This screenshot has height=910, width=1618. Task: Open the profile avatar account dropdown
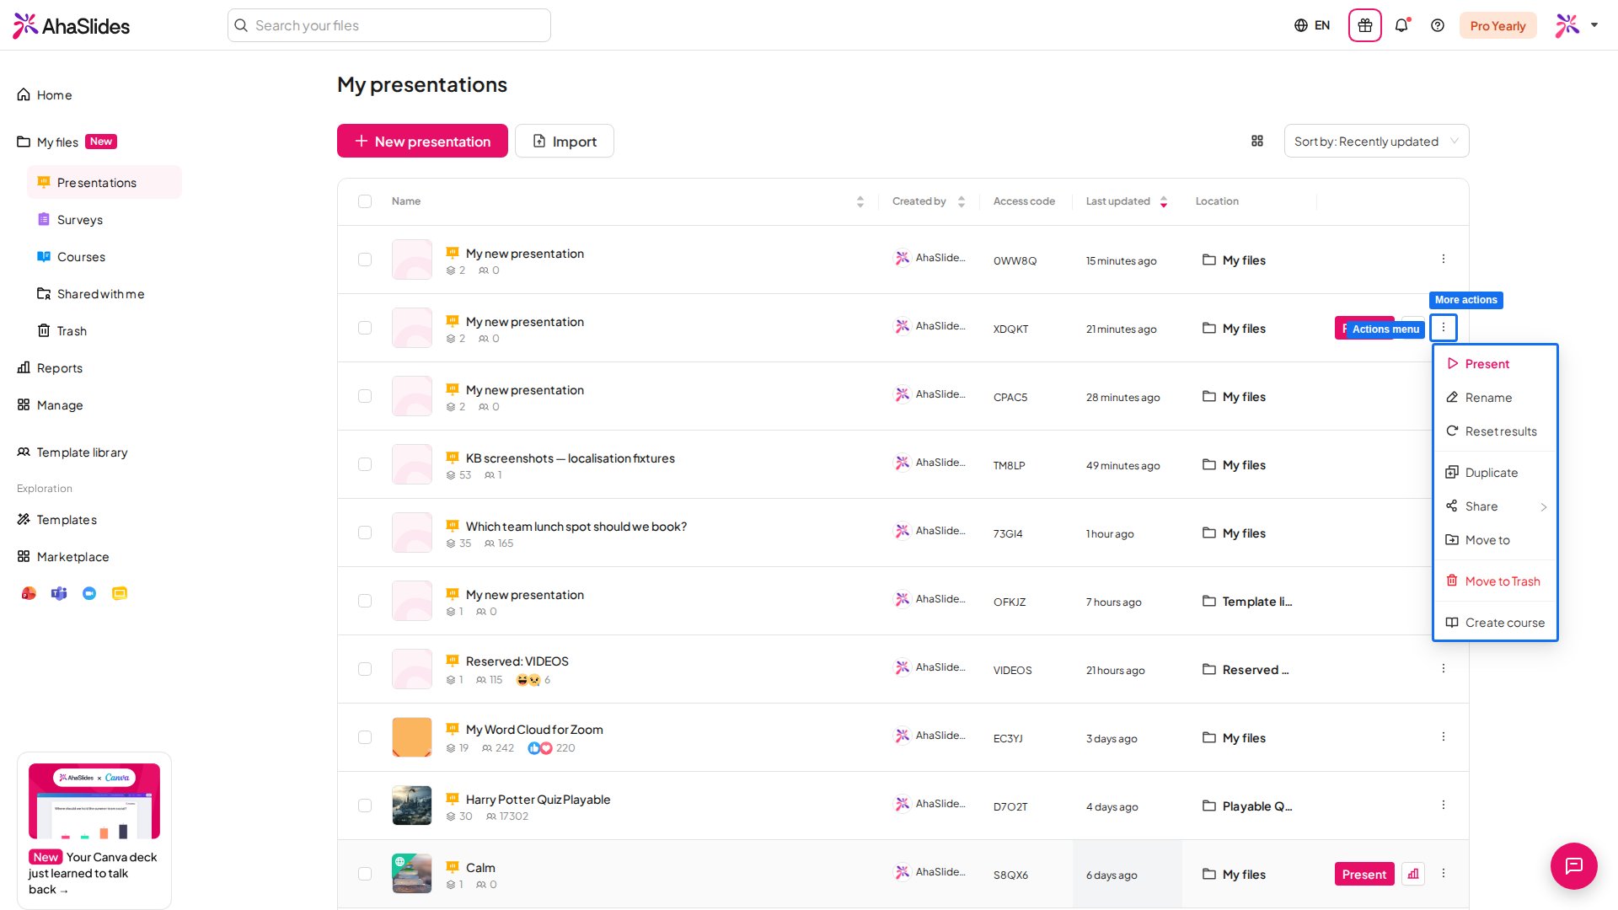(1577, 25)
